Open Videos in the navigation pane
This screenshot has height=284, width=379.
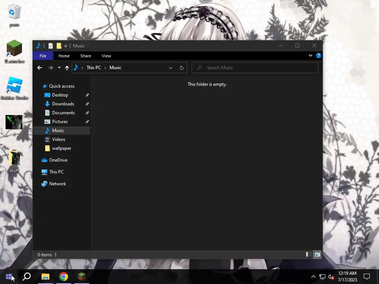(x=58, y=139)
